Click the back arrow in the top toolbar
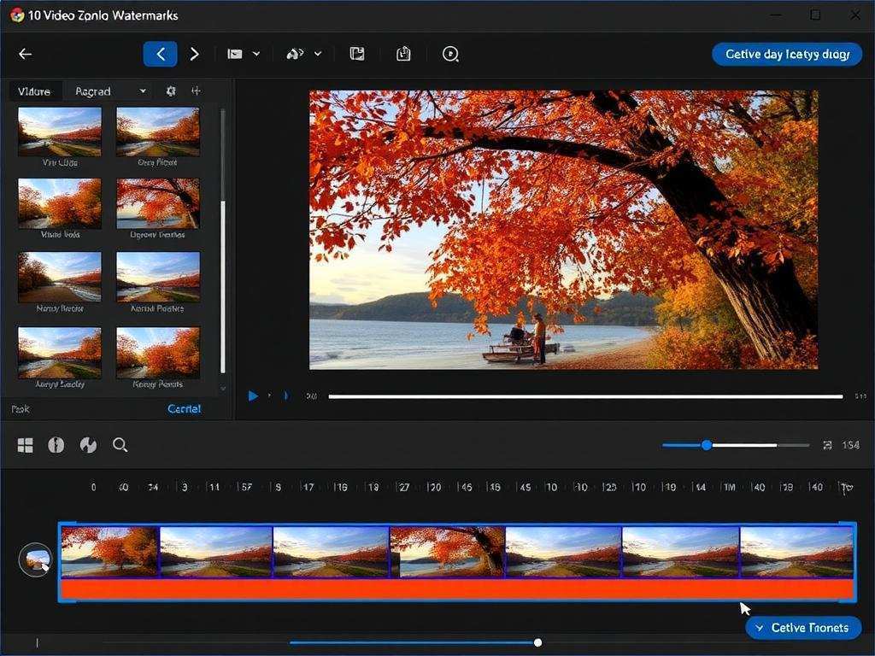 [25, 54]
